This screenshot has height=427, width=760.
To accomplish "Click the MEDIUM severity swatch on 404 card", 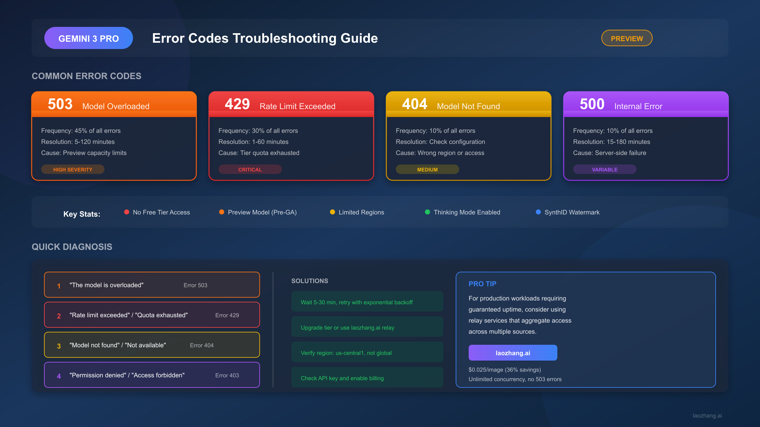I will point(427,169).
